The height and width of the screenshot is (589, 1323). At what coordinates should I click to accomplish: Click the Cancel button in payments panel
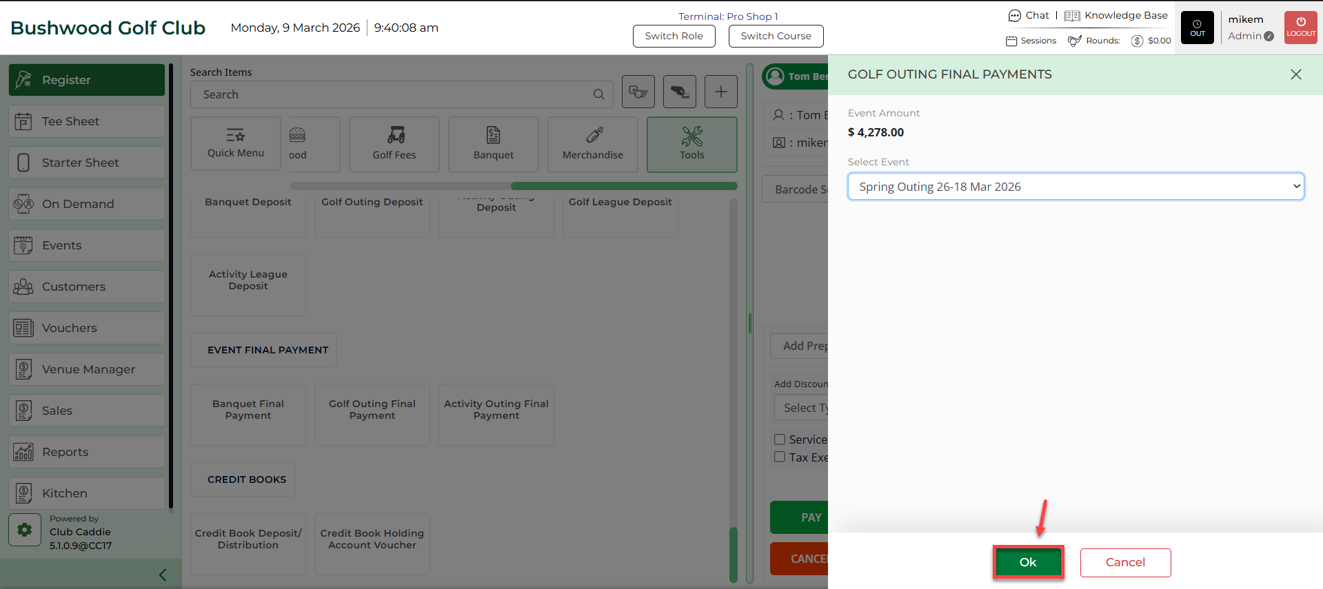[x=1125, y=562]
